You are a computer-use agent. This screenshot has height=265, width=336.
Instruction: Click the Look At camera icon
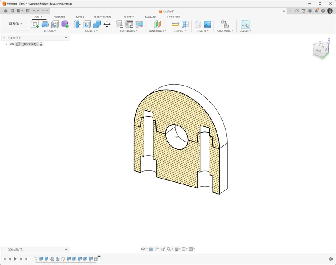(151, 249)
